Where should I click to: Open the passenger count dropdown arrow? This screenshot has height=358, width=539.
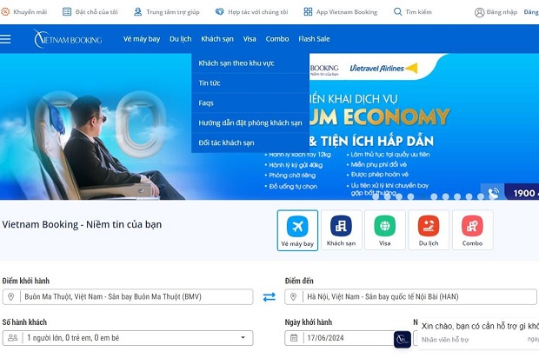pos(243,338)
